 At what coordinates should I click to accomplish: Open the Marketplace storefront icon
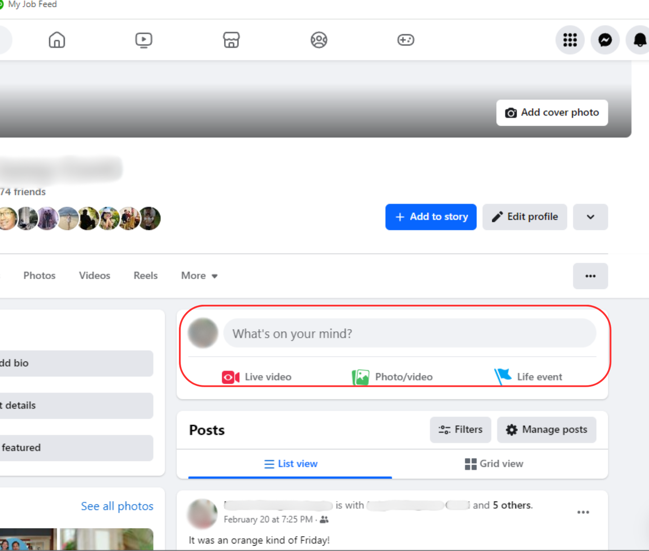tap(231, 40)
